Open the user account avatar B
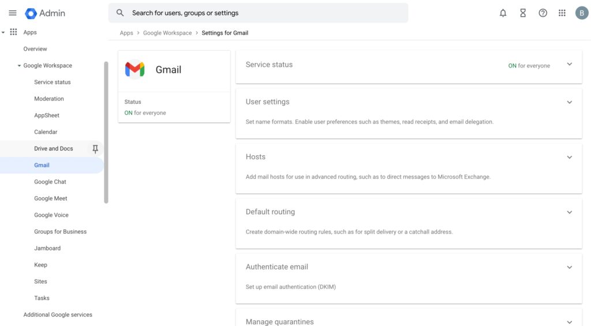 coord(582,13)
